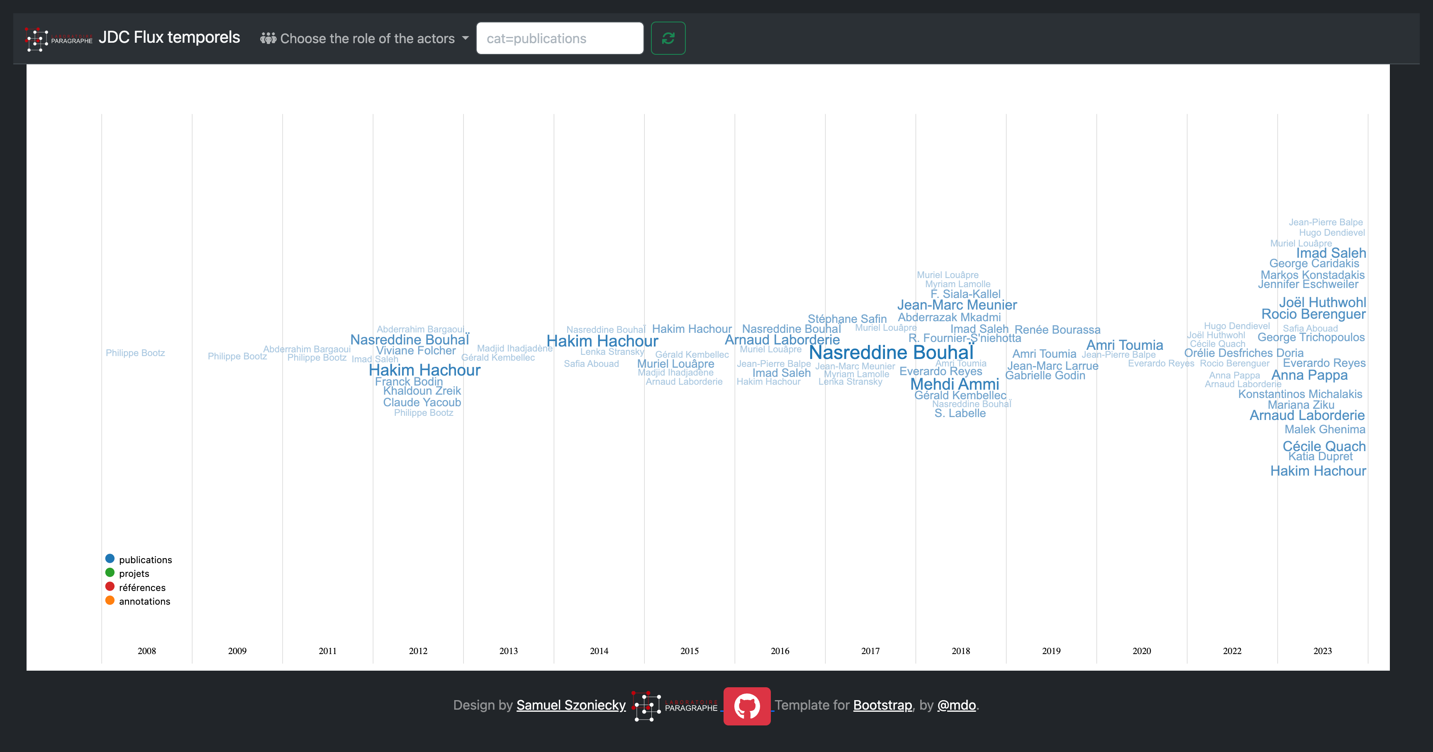This screenshot has height=752, width=1433.
Task: Toggle the green projets legend dot
Action: (x=110, y=572)
